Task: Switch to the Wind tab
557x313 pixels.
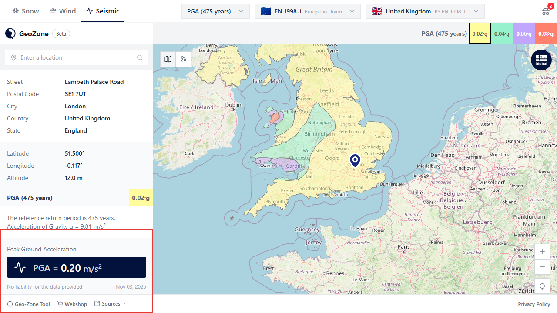Action: point(63,11)
